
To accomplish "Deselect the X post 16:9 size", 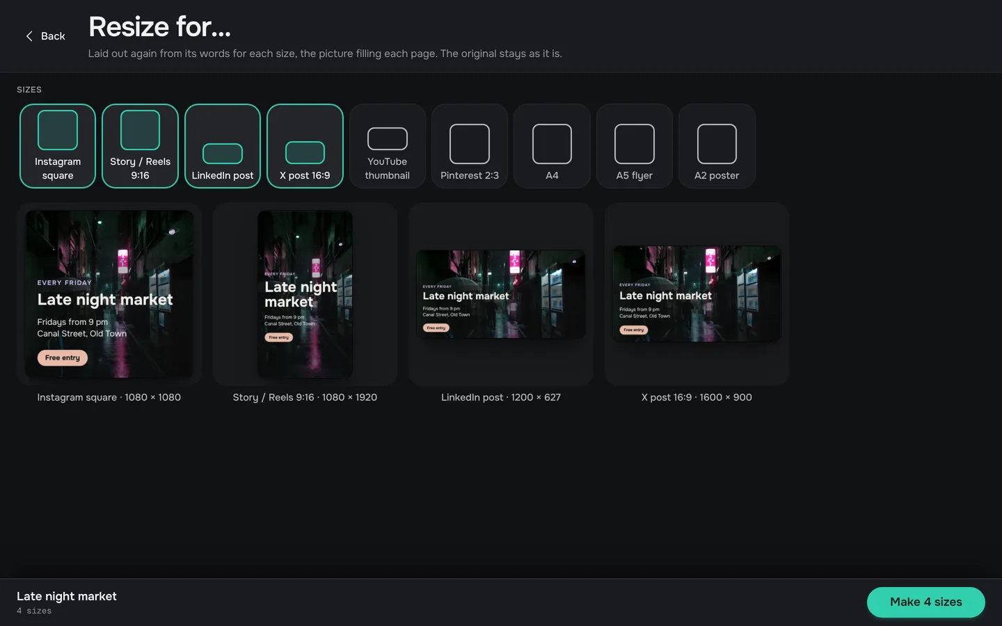I will (x=305, y=146).
